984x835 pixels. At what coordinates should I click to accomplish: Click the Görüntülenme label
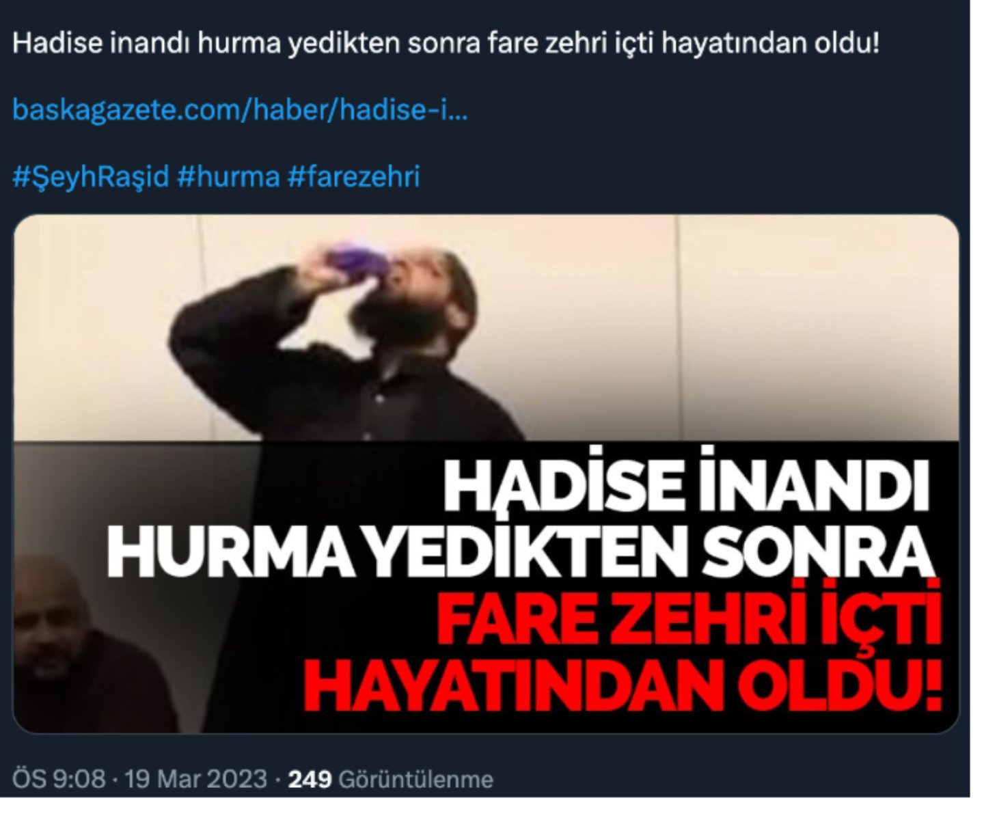[x=416, y=779]
